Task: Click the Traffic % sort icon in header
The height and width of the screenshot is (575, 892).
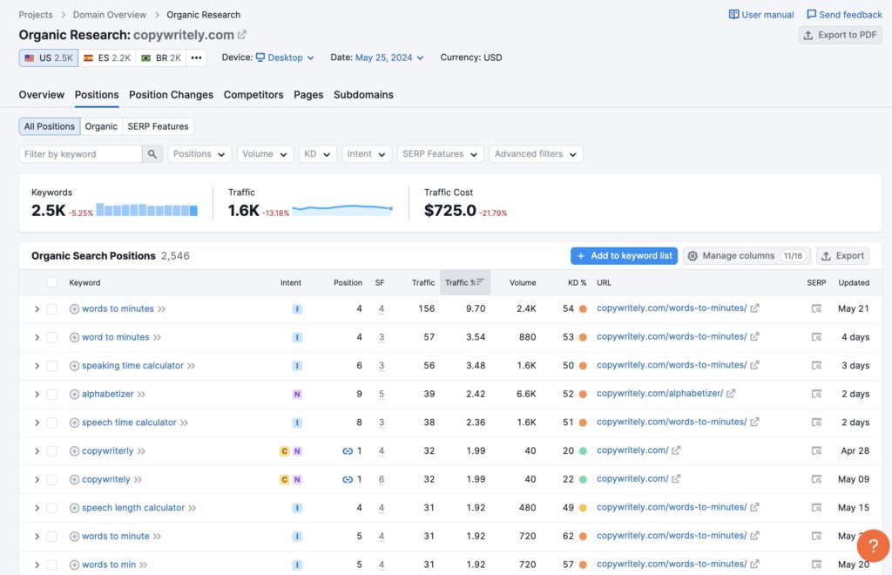Action: tap(480, 282)
